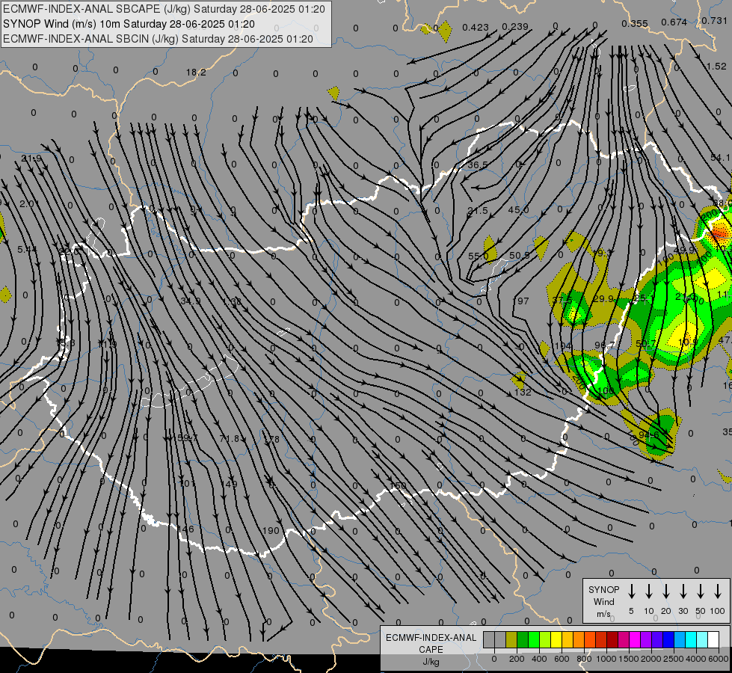Click the SBCIN title line in the header box
Viewport: 732px width, 673px height.
click(158, 39)
